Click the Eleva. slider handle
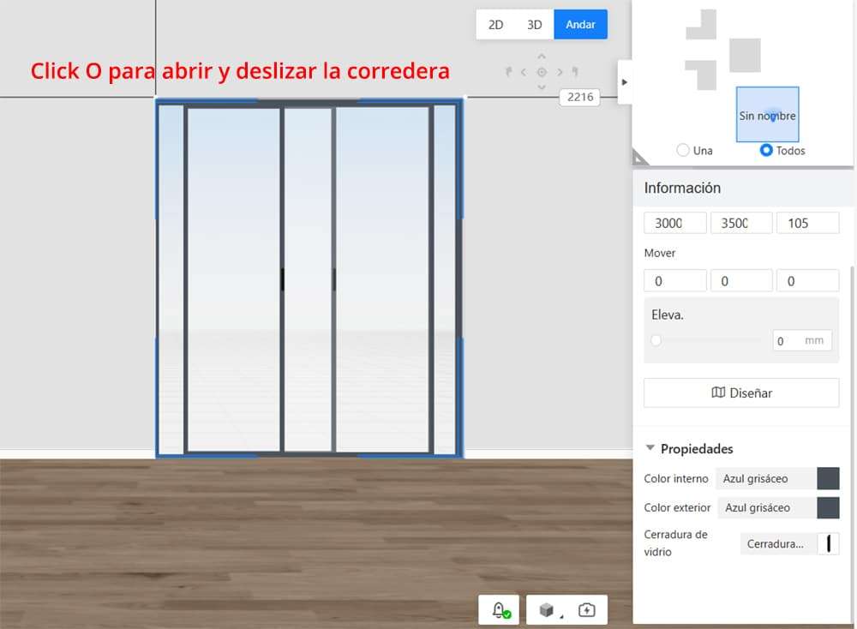857x629 pixels. pos(656,340)
